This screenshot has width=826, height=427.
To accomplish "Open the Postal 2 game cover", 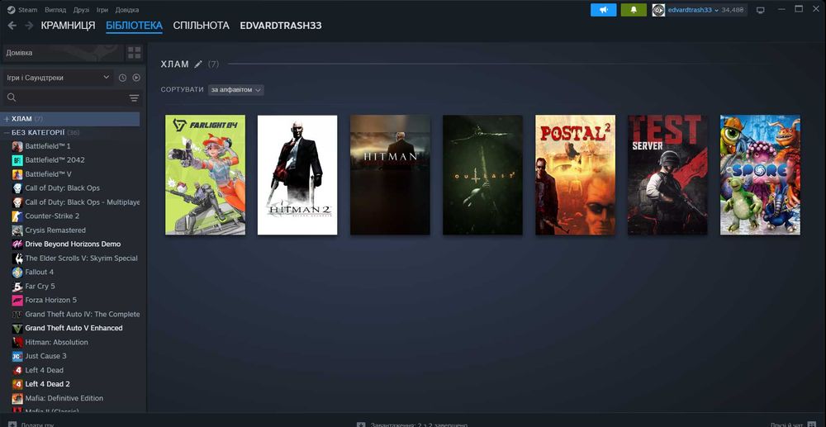I will click(575, 175).
